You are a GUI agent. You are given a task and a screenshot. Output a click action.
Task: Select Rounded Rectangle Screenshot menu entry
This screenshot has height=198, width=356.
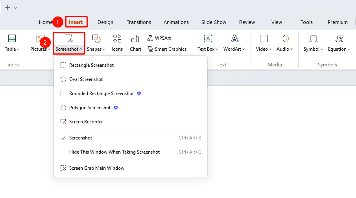(131, 93)
